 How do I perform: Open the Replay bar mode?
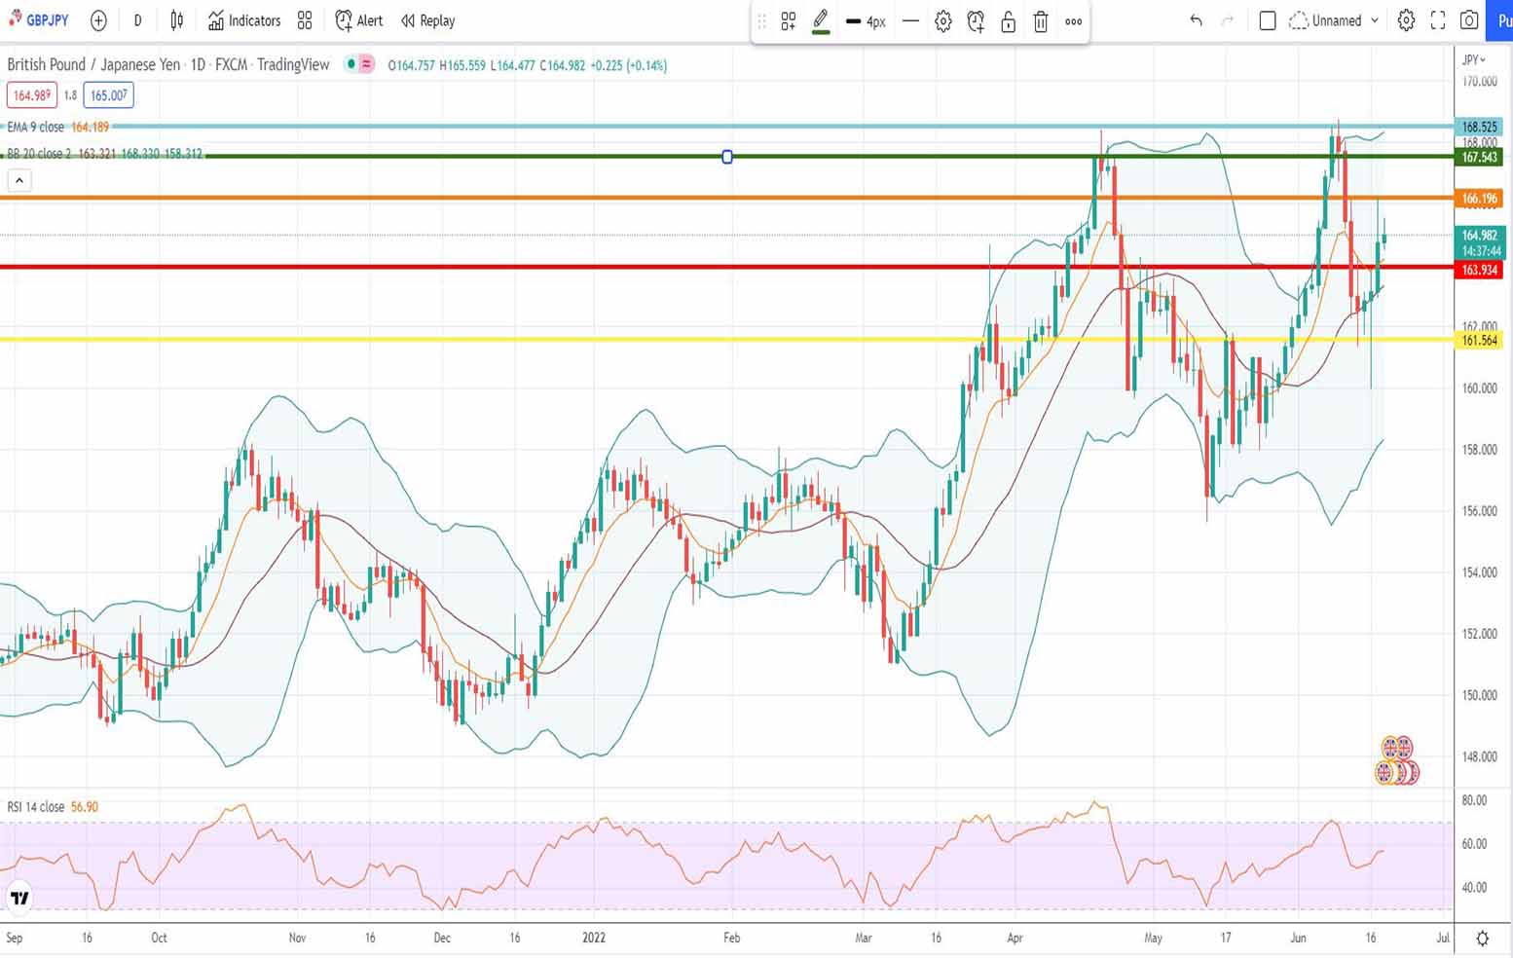click(x=427, y=20)
